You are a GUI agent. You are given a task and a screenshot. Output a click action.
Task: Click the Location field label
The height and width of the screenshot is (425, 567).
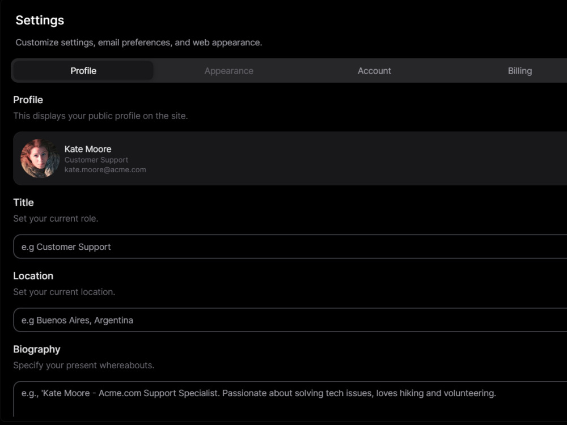point(33,276)
